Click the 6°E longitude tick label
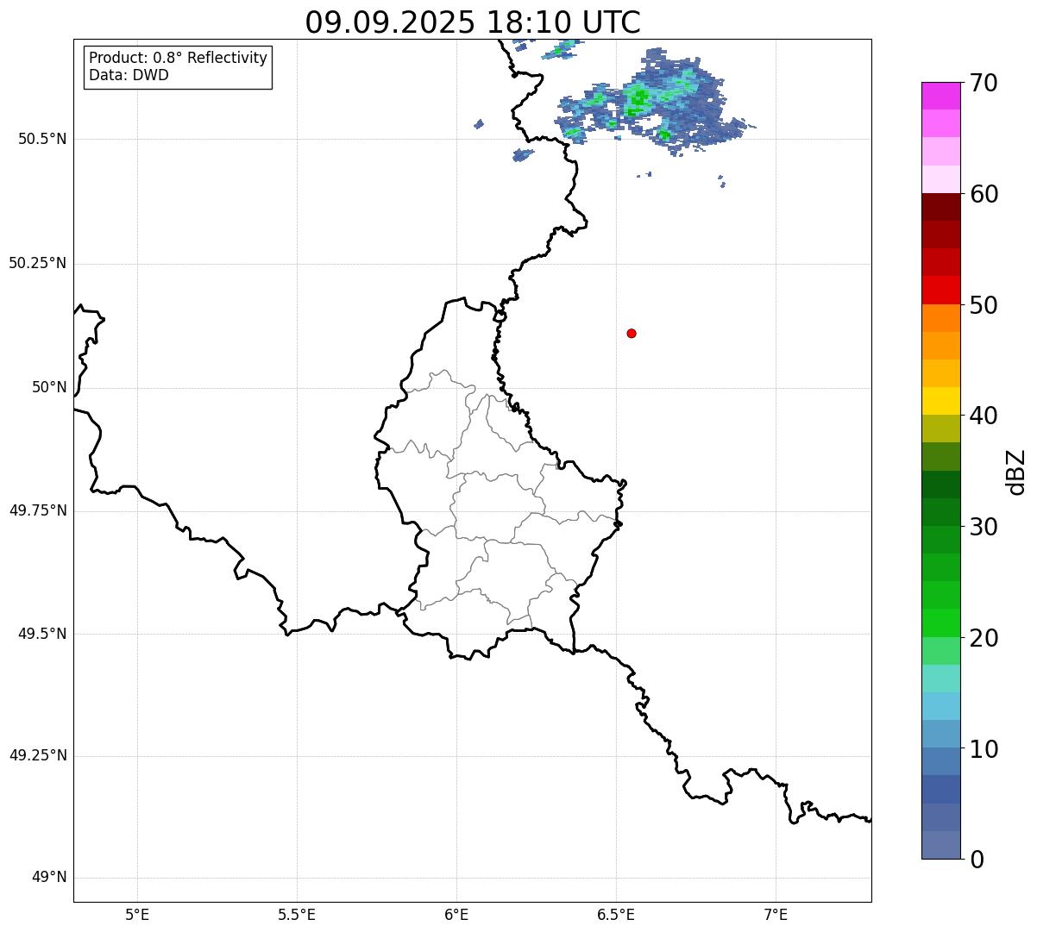 [456, 915]
